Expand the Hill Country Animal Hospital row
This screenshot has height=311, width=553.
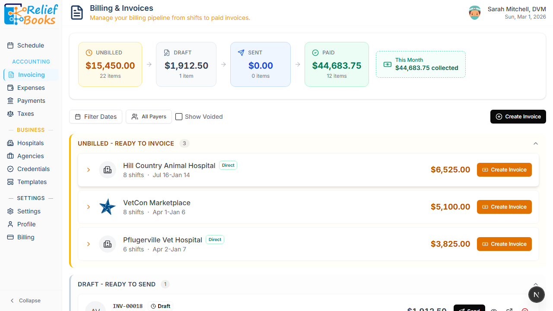coord(89,170)
